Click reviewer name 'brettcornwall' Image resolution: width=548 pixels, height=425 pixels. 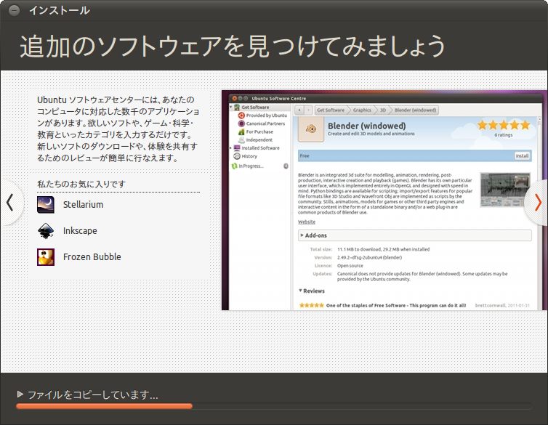click(x=490, y=305)
